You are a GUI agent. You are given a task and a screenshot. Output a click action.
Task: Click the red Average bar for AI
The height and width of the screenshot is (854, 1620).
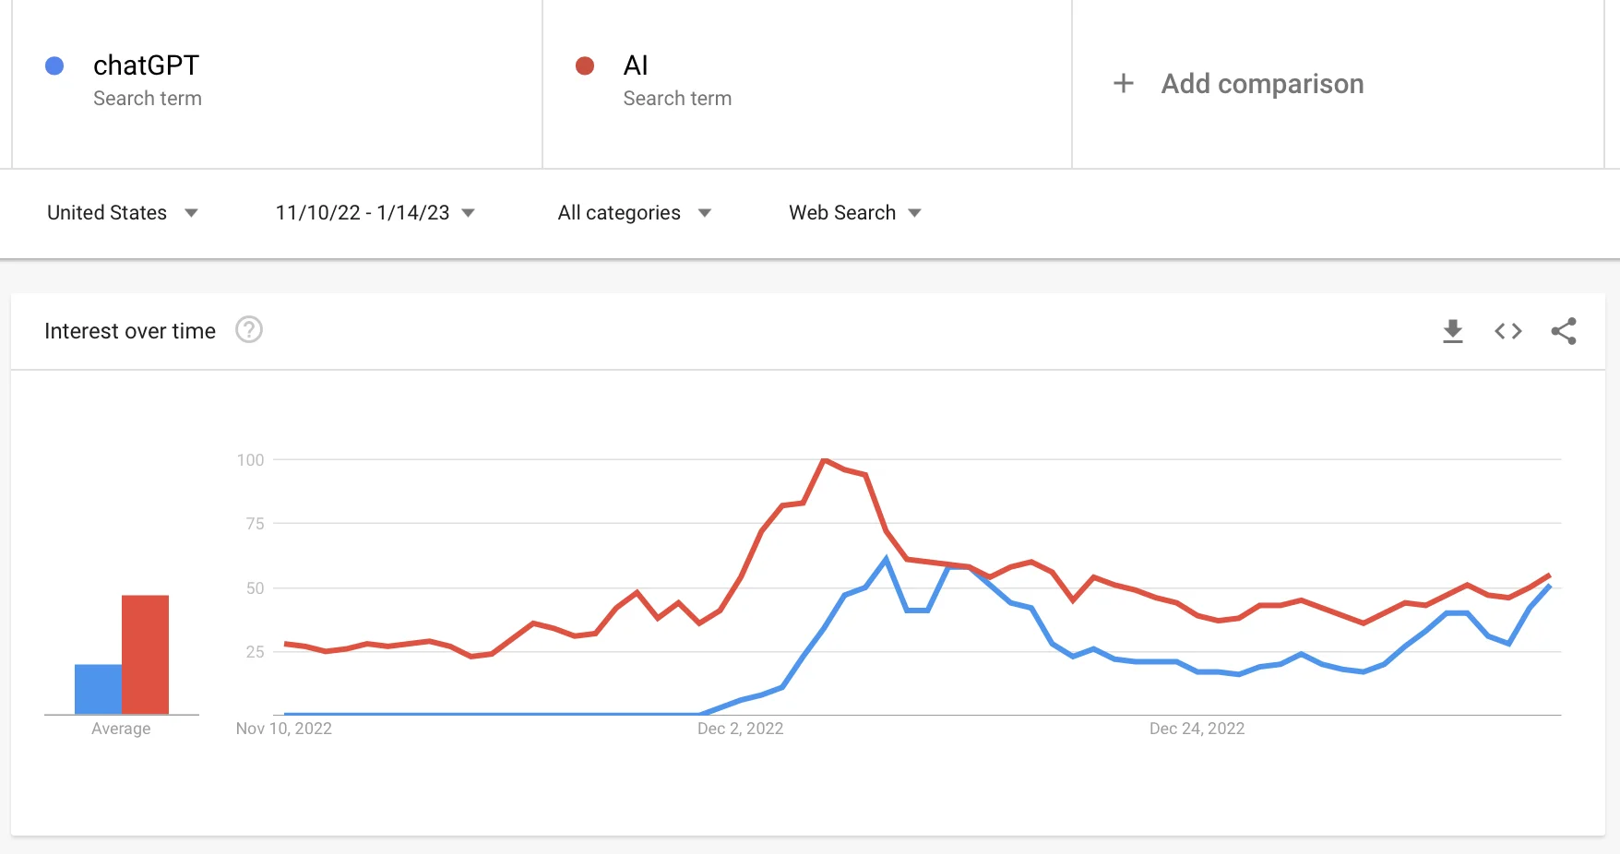point(145,655)
